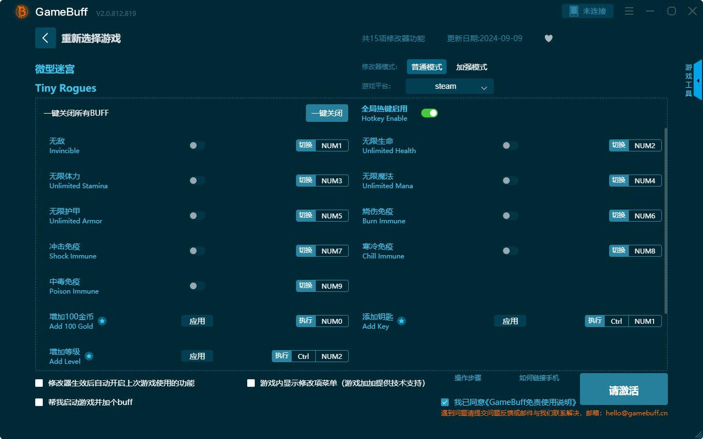
Task: Enable the Invincible toggle switch
Action: (x=197, y=145)
